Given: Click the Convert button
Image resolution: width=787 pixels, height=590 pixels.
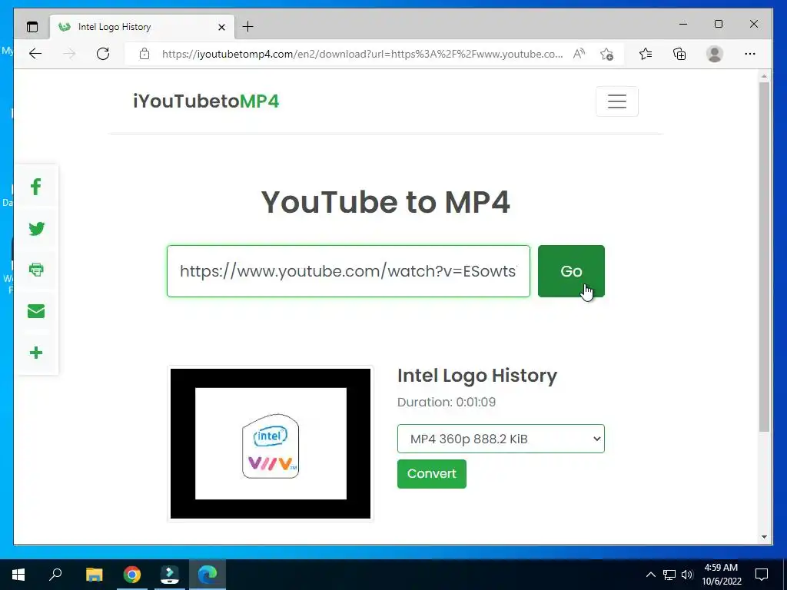Looking at the screenshot, I should point(432,473).
